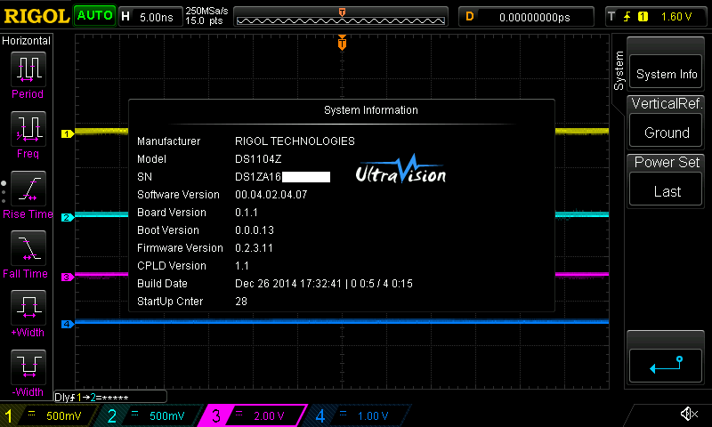Select the Fall Time measurement icon
712x427 pixels.
(28, 248)
